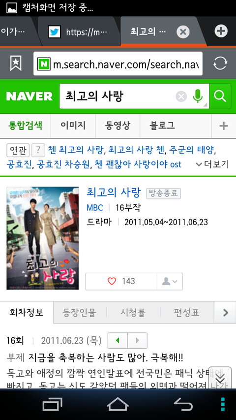
Task: Like the drama with heart button
Action: (x=121, y=281)
